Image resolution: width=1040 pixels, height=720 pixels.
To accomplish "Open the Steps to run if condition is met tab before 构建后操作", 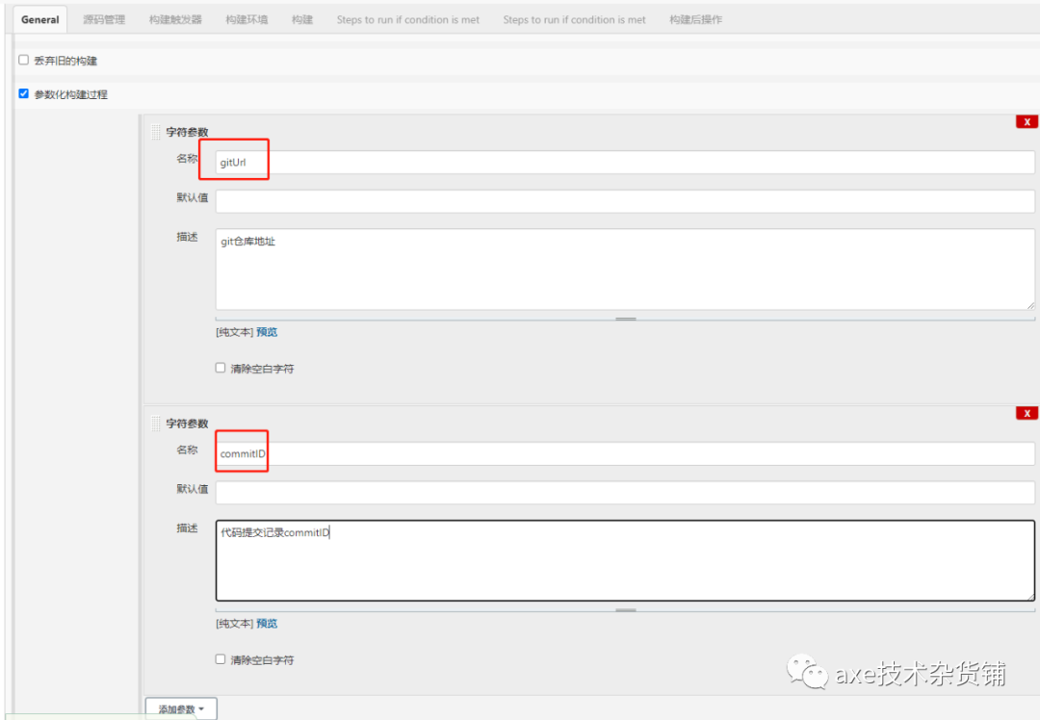I will pyautogui.click(x=574, y=20).
